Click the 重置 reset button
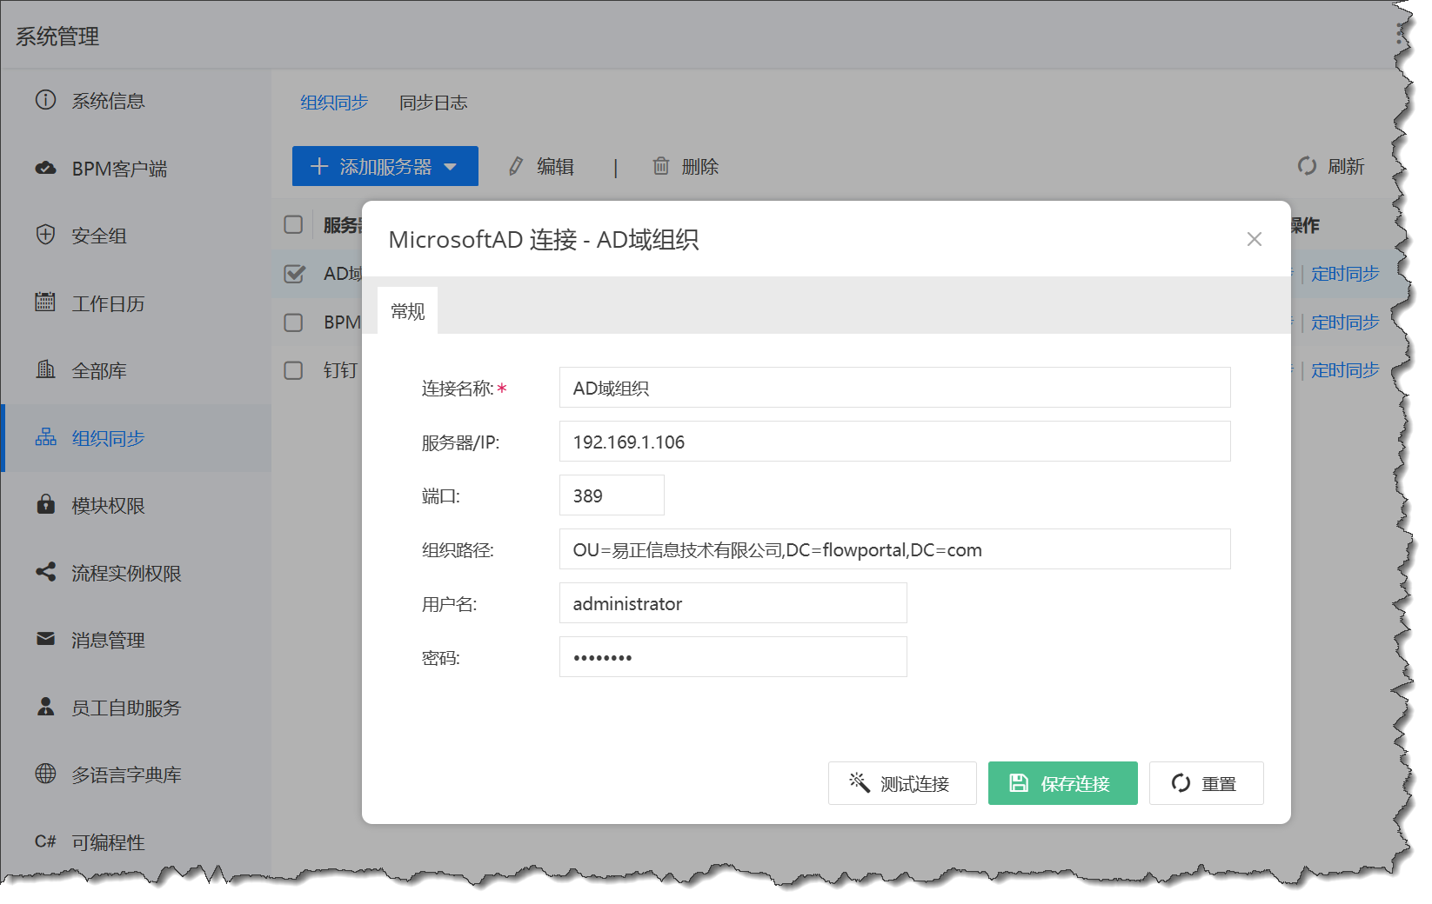The height and width of the screenshot is (904, 1432). (1206, 783)
